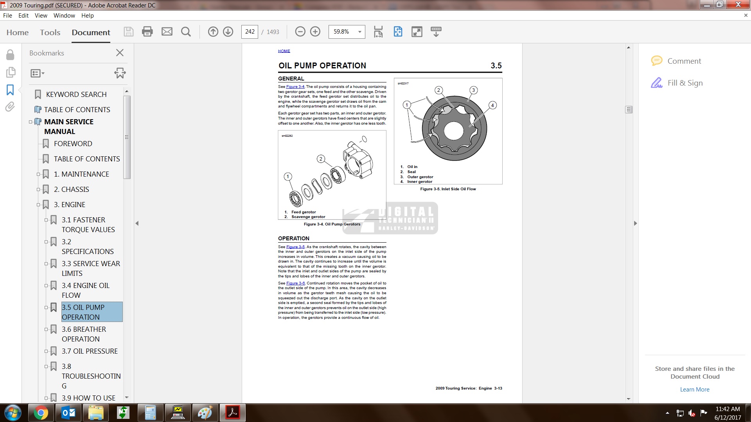Click the Zoom in plus icon

pos(315,32)
